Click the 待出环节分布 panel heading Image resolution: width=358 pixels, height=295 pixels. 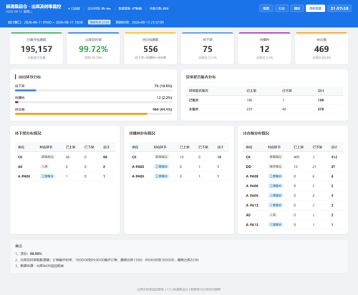29,77
